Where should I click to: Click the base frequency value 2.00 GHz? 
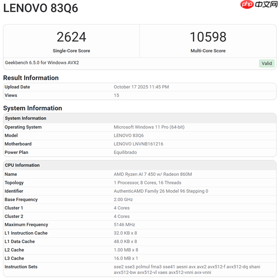point(123,199)
